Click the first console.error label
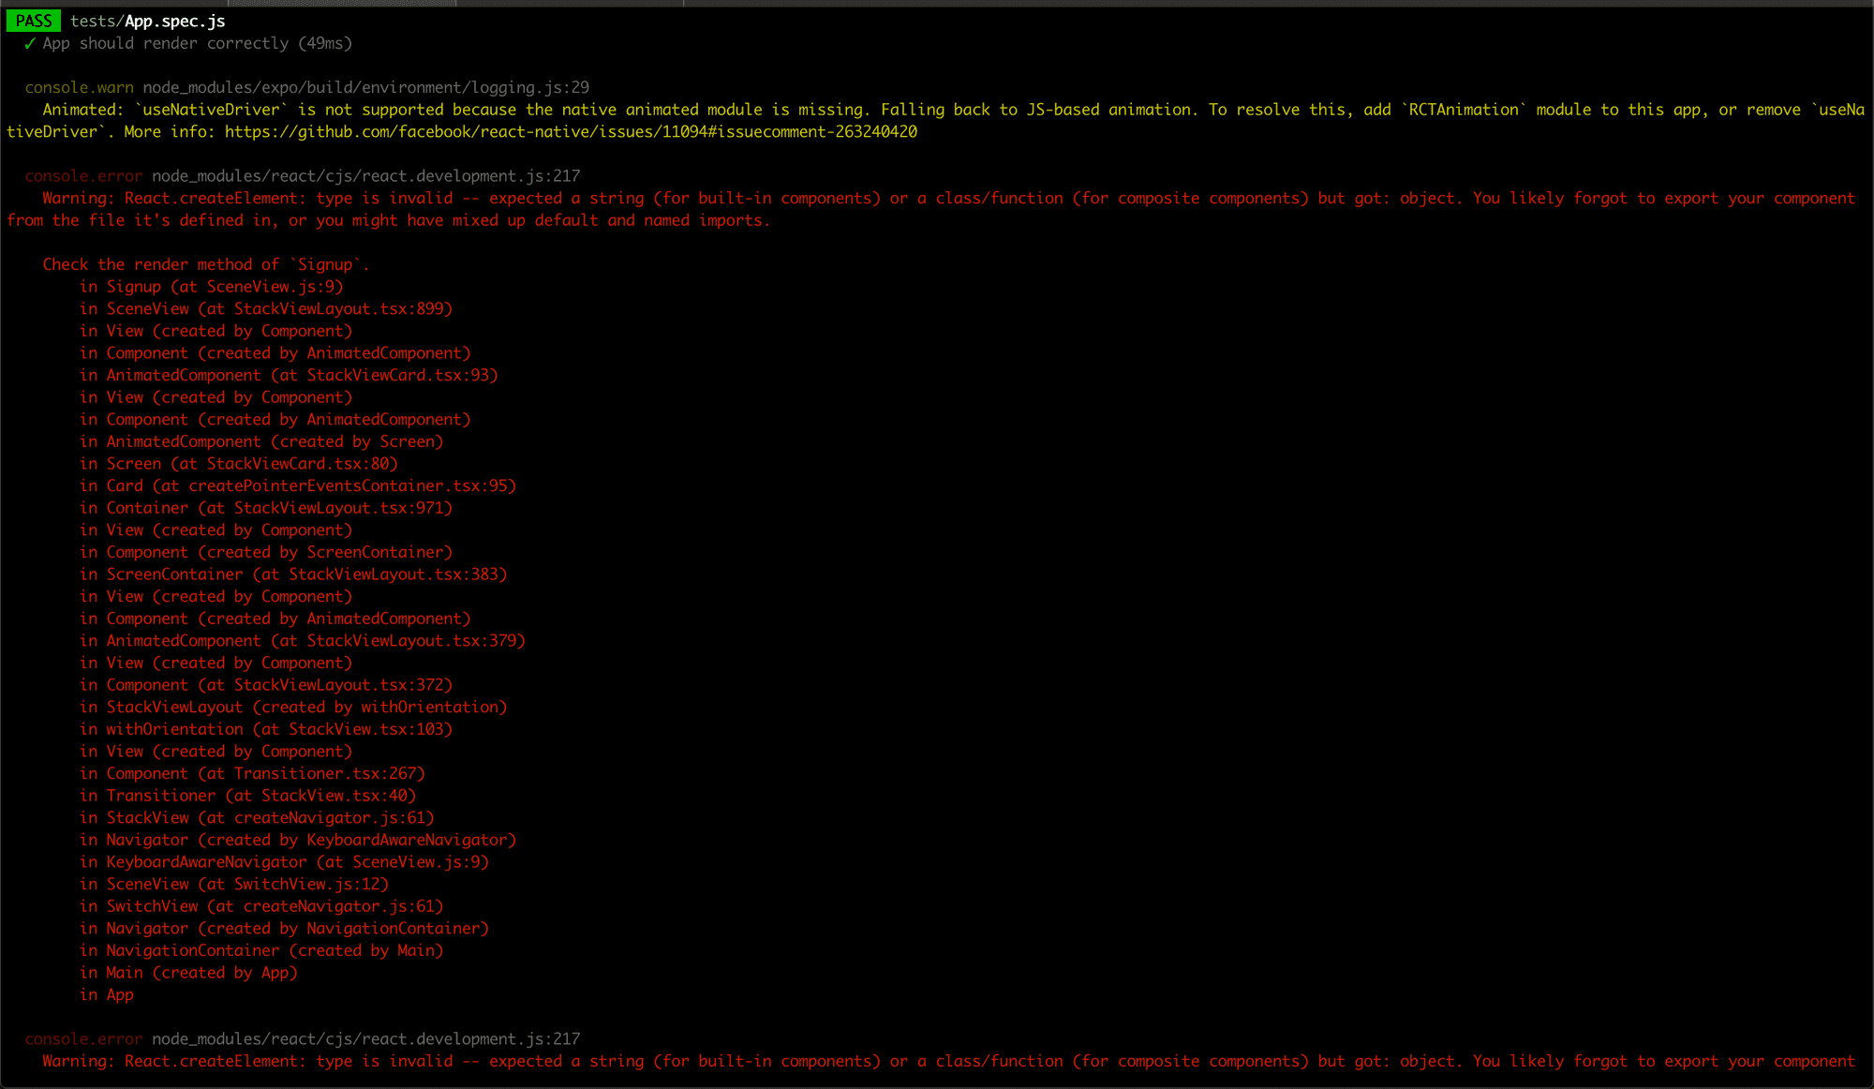This screenshot has height=1089, width=1874. [83, 176]
